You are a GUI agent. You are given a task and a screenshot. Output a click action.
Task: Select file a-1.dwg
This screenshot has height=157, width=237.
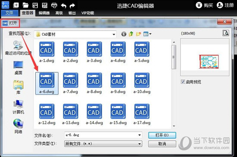47,52
